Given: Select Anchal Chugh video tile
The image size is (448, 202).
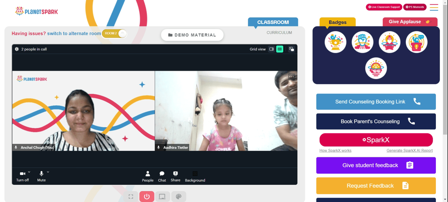Looking at the screenshot, I should [x=83, y=111].
